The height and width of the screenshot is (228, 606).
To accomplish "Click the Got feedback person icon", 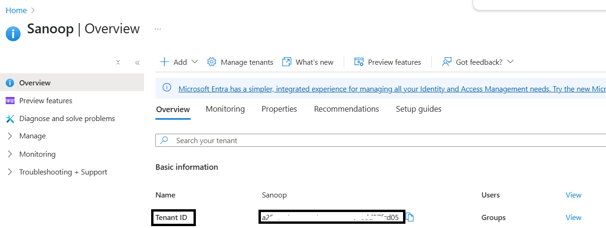I will pos(447,62).
